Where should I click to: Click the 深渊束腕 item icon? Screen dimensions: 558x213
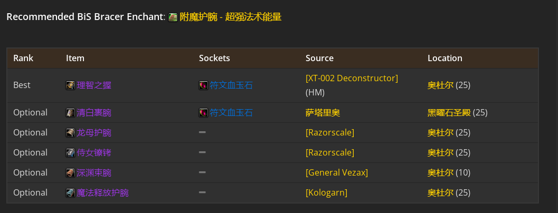point(70,173)
